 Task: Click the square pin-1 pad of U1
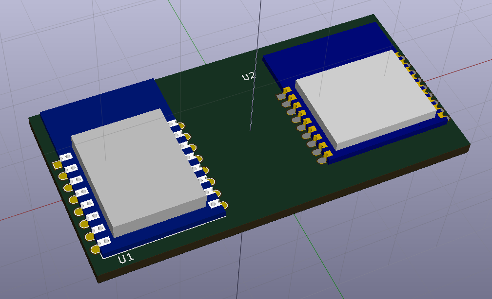coord(57,165)
